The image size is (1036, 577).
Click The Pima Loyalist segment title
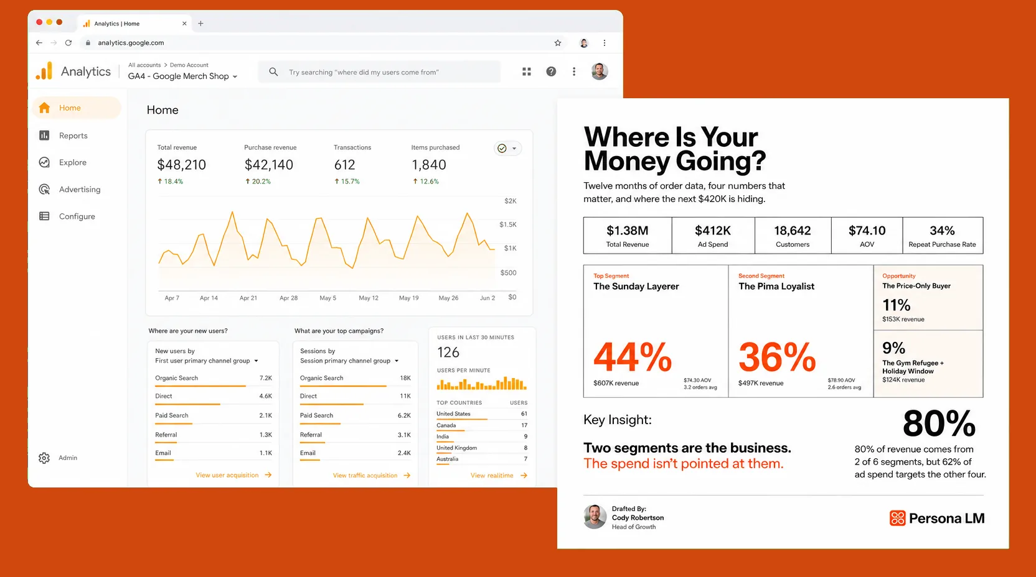[776, 286]
